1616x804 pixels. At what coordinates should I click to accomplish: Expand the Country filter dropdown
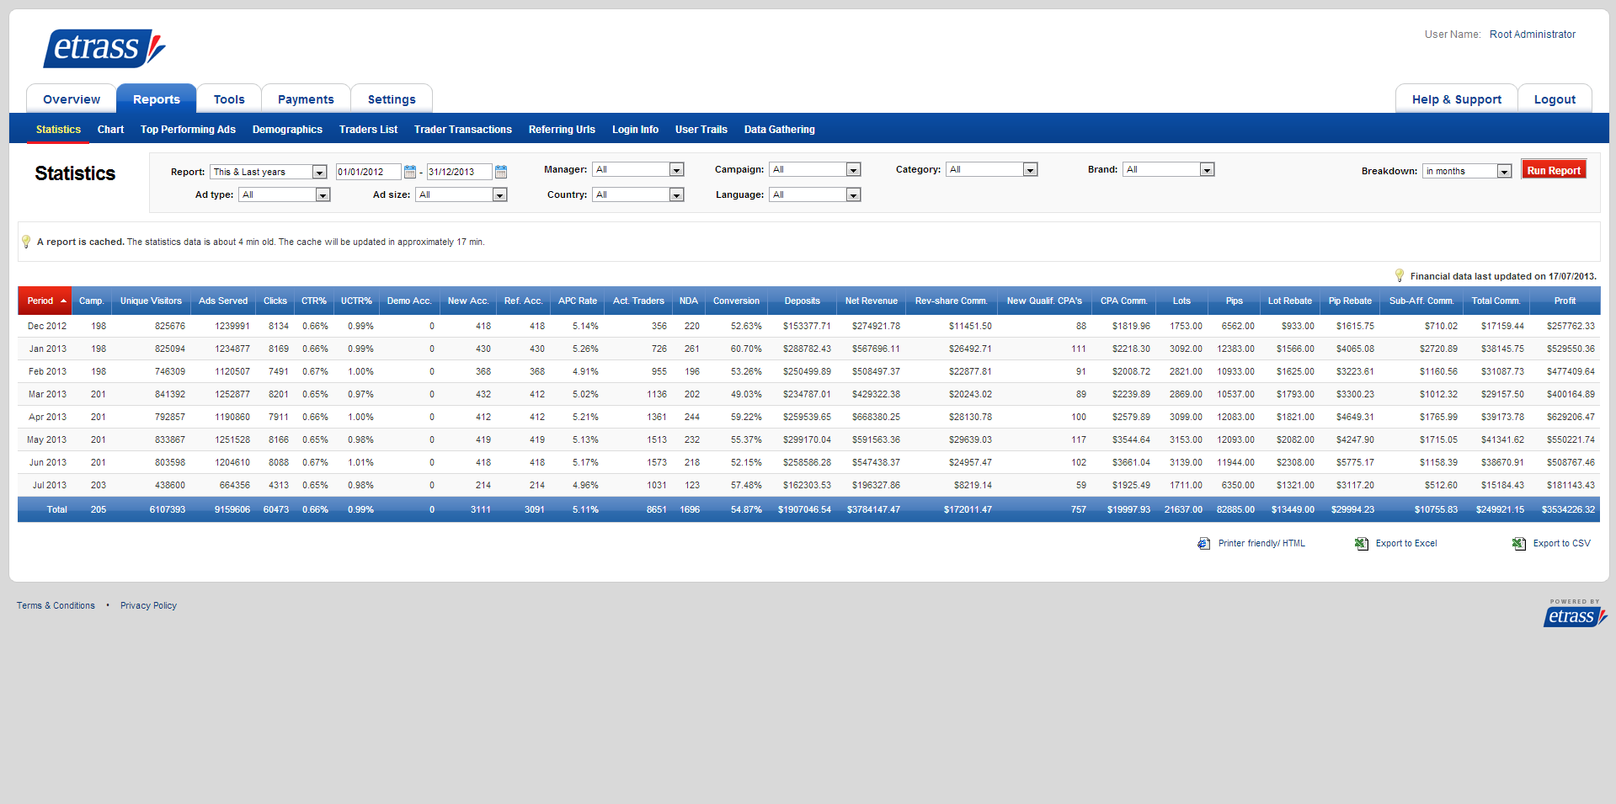point(676,195)
